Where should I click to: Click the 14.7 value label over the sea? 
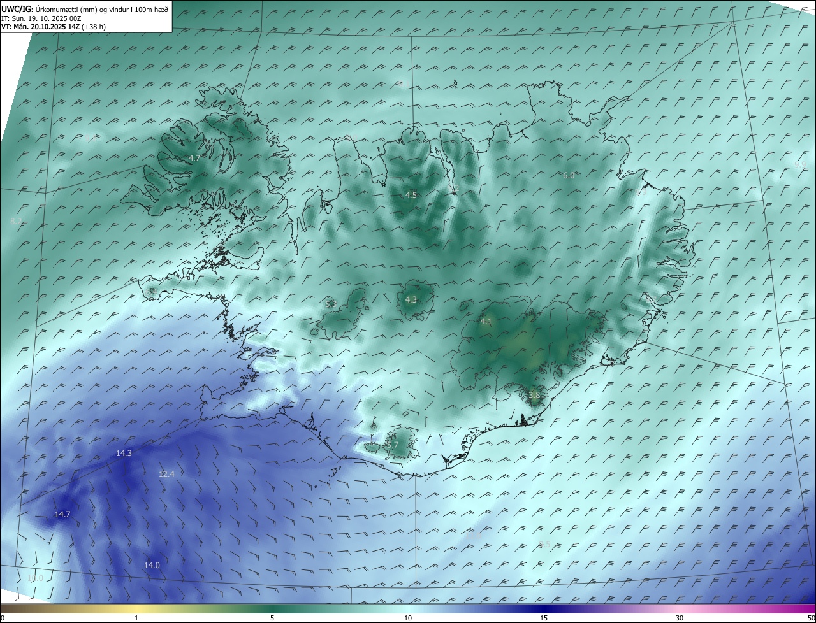tap(62, 515)
